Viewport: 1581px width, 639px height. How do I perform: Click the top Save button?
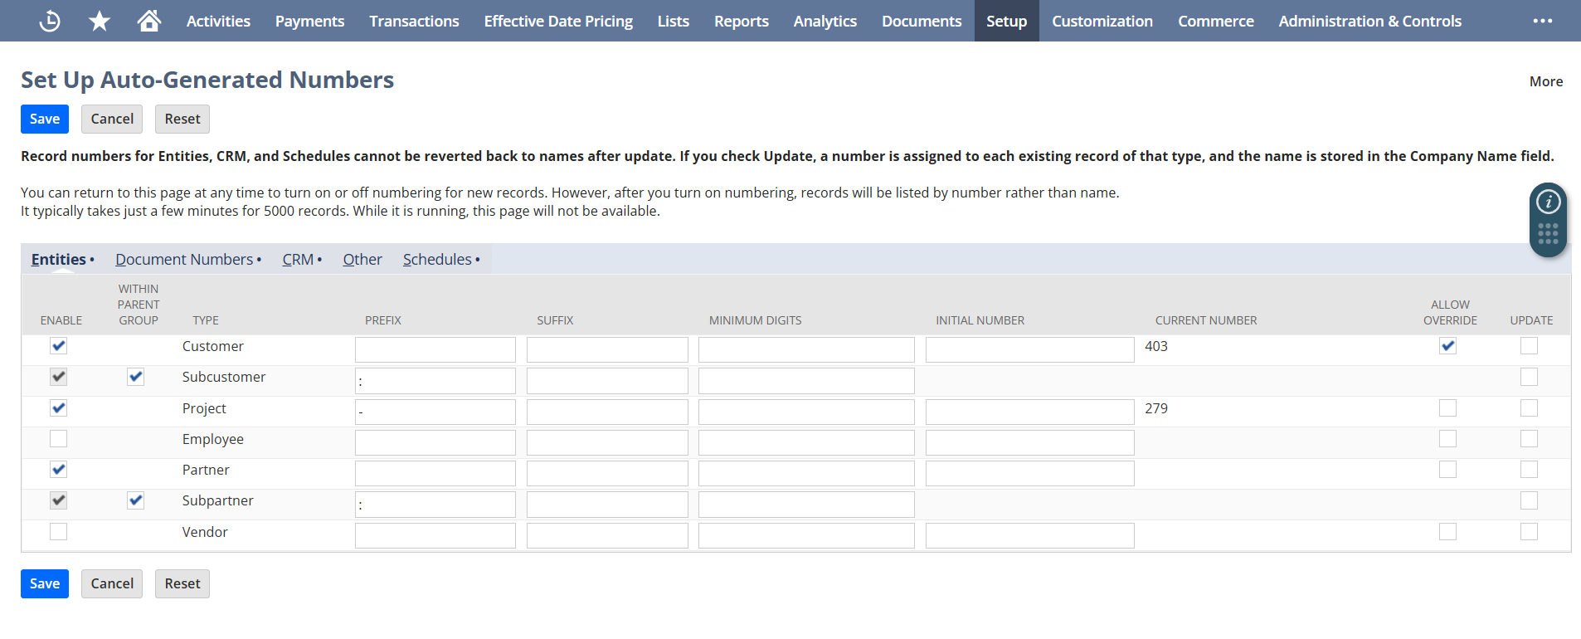tap(45, 119)
